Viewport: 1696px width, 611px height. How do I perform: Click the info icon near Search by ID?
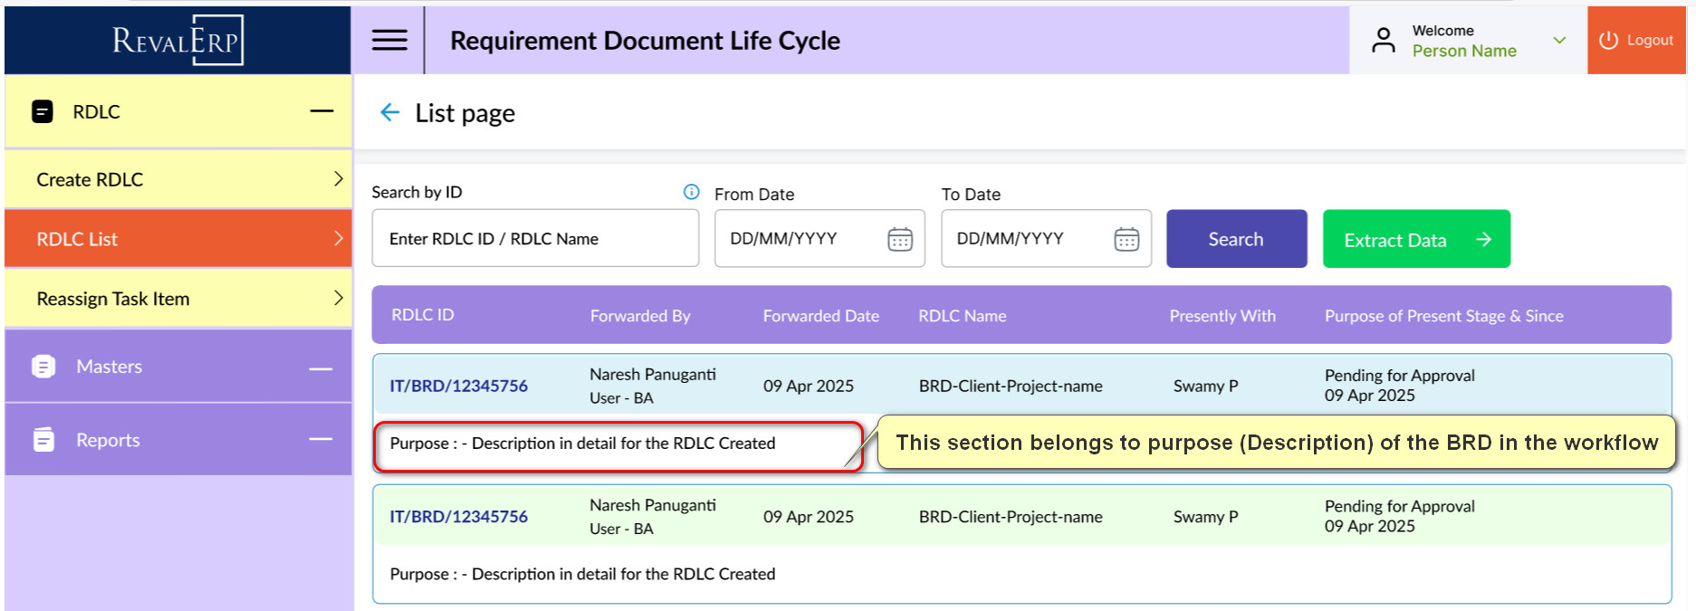[x=691, y=192]
